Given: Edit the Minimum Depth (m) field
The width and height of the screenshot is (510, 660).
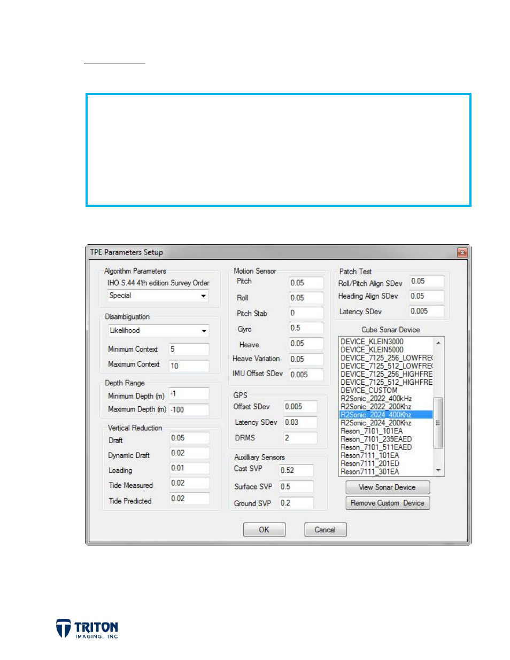Looking at the screenshot, I should 189,394.
